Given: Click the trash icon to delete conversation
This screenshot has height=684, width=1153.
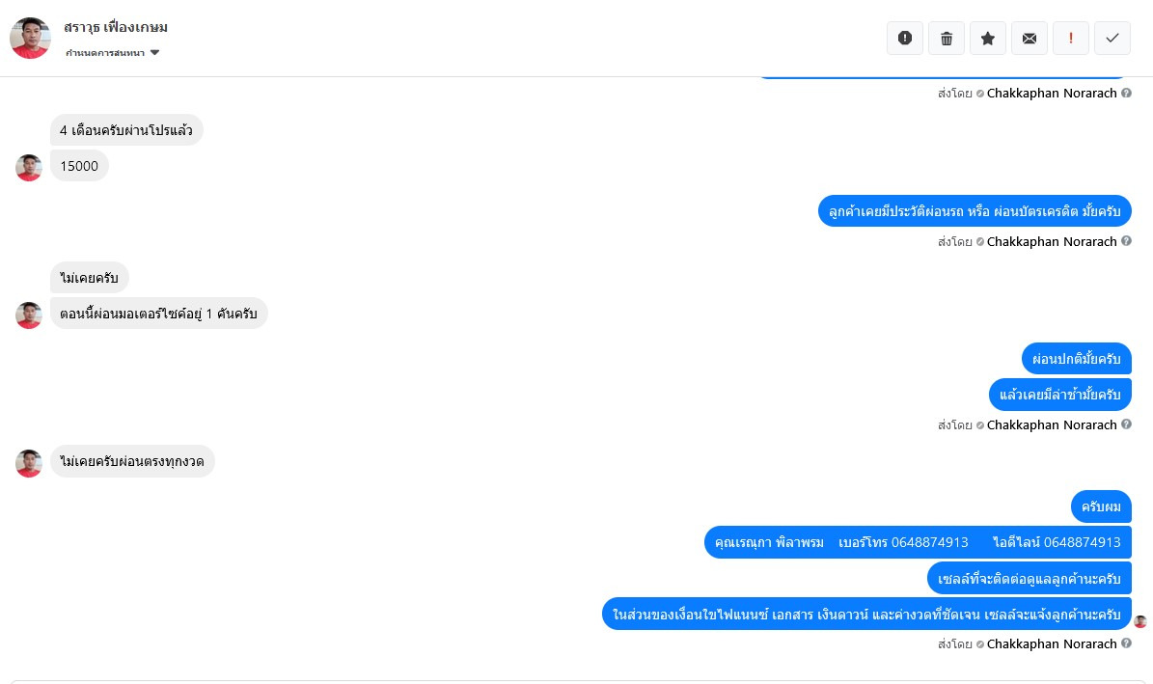Looking at the screenshot, I should point(947,39).
